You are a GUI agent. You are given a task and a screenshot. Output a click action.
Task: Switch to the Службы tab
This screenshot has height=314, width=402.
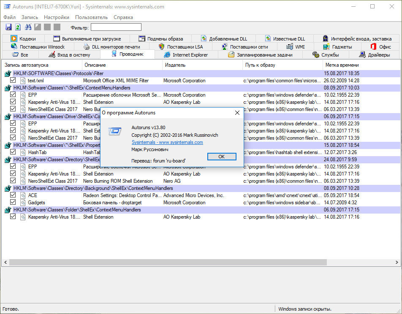click(326, 54)
